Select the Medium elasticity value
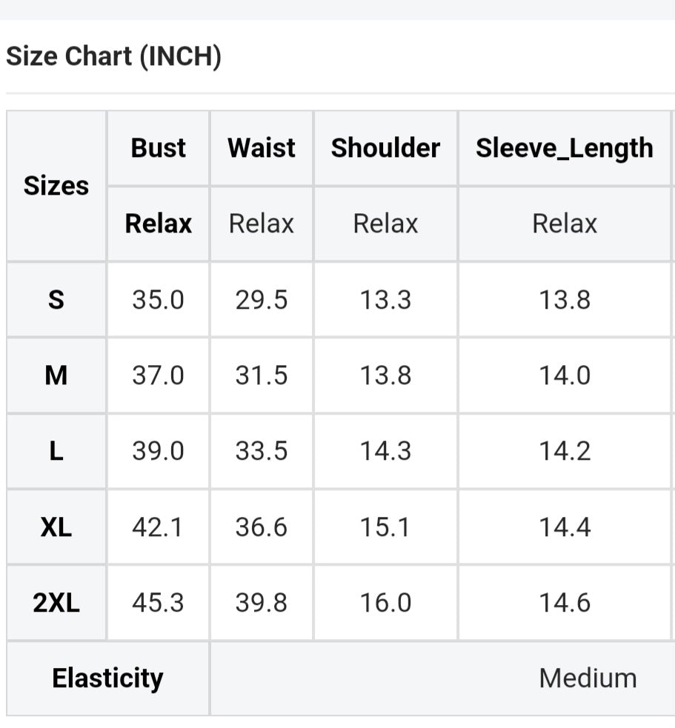675x728 pixels. tap(588, 678)
